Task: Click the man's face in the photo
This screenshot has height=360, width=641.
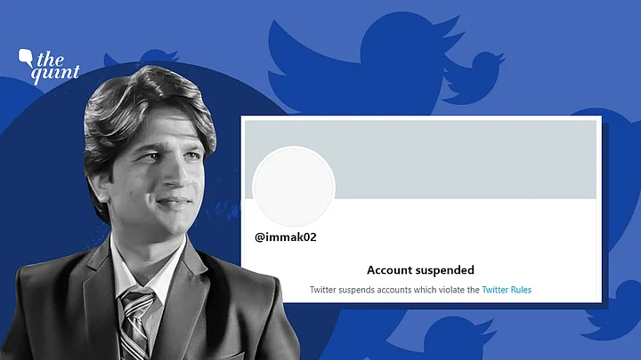Action: (x=158, y=172)
